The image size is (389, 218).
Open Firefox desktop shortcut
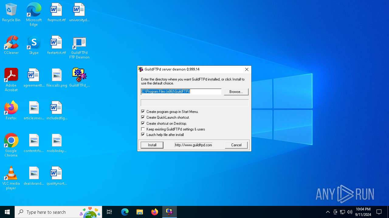[x=11, y=111]
